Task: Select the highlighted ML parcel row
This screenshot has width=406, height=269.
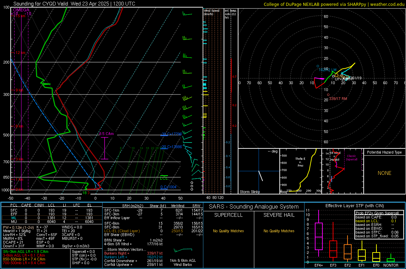Action: click(x=52, y=218)
